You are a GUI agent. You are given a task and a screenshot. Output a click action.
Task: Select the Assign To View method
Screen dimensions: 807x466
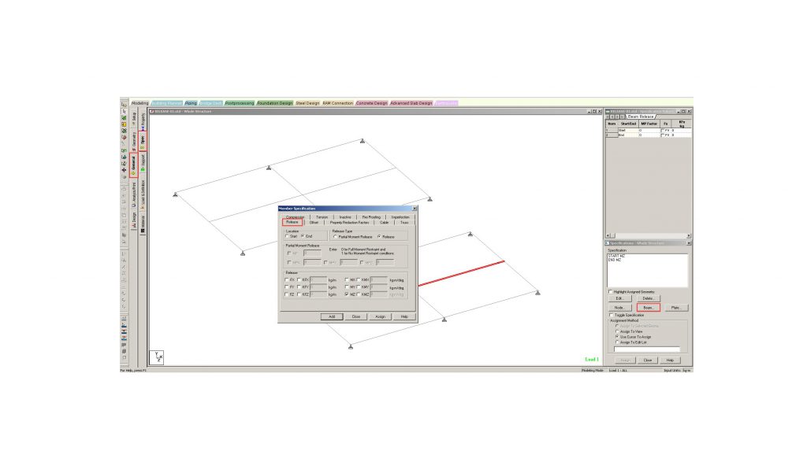coord(616,331)
